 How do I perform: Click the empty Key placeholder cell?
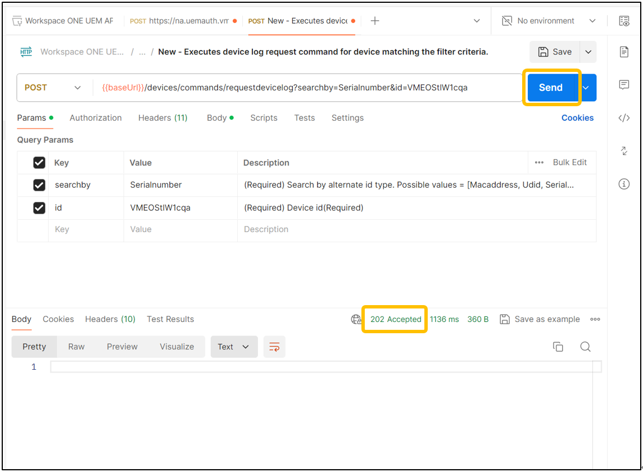coord(86,230)
